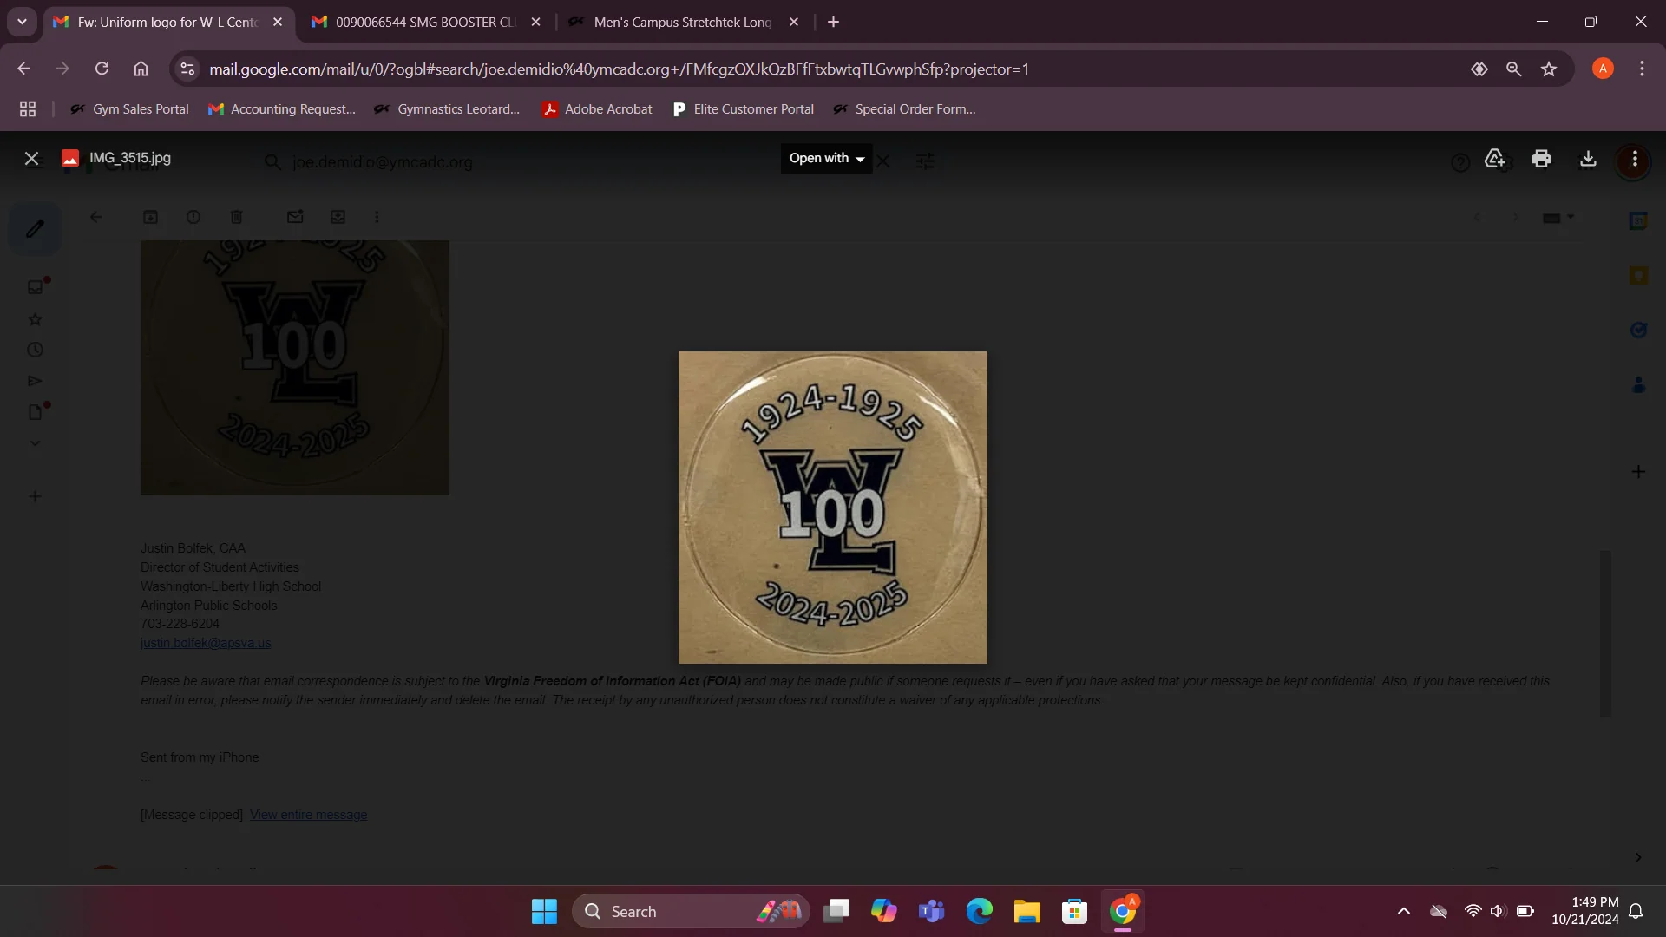Expand the tab search dropdown
1666x937 pixels.
click(22, 23)
